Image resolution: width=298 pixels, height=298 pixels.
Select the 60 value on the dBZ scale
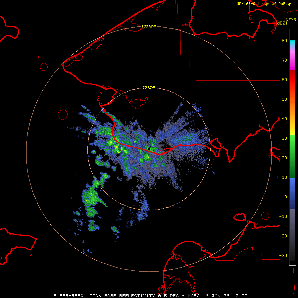click(284, 79)
